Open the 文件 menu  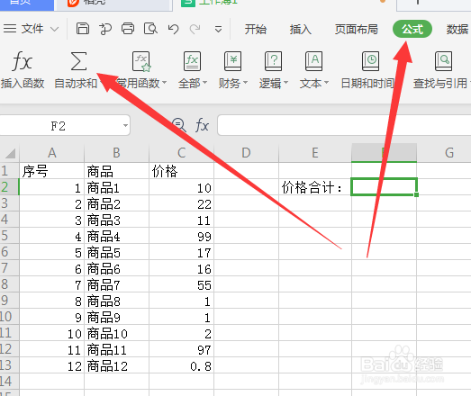click(x=32, y=29)
